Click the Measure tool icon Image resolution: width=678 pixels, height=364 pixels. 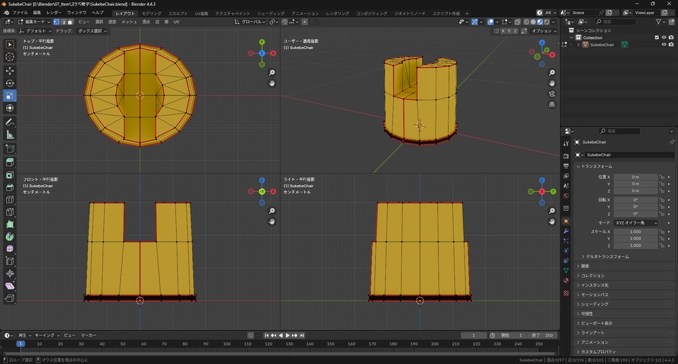click(10, 135)
